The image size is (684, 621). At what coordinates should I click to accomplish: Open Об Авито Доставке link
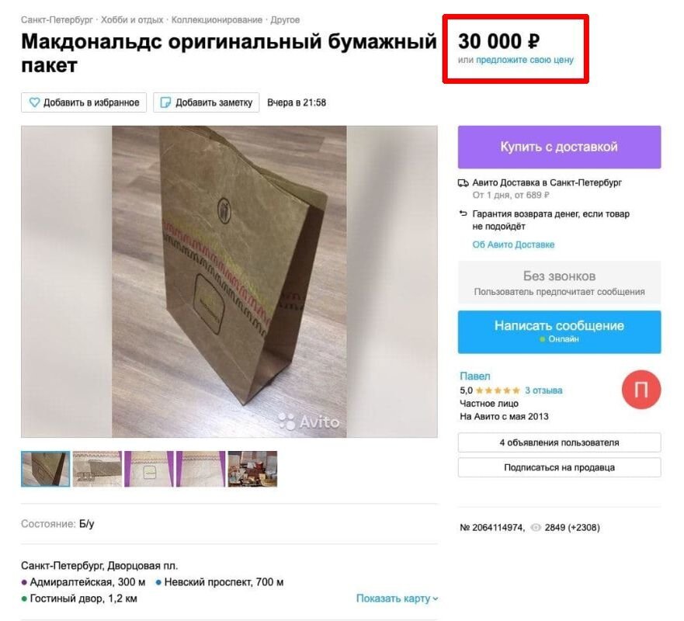(513, 245)
